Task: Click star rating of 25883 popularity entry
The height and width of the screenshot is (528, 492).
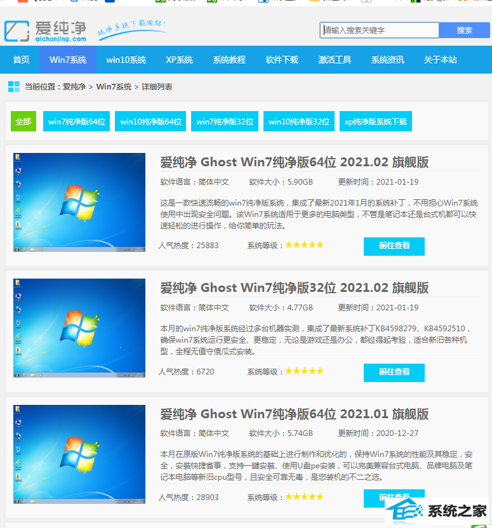Action: [x=305, y=245]
